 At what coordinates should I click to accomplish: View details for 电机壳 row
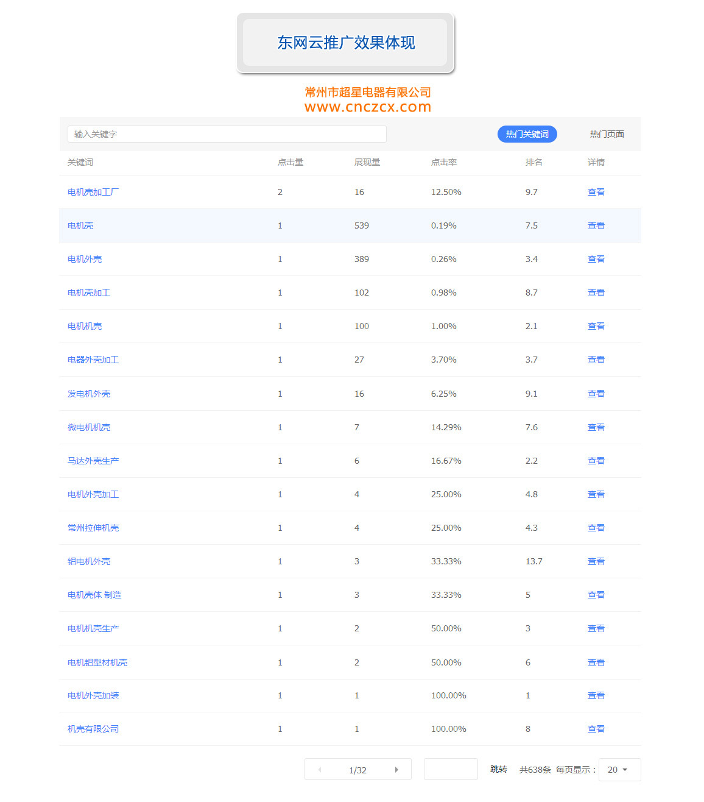tap(596, 225)
